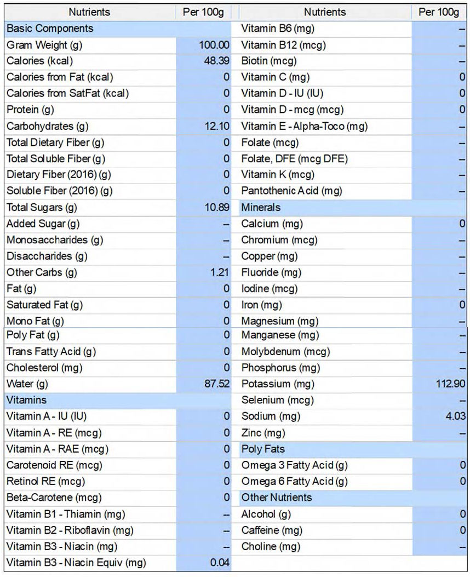This screenshot has width=470, height=577.
Task: Select the Vitamin B3 - Niacin Equiv row
Action: (x=117, y=563)
